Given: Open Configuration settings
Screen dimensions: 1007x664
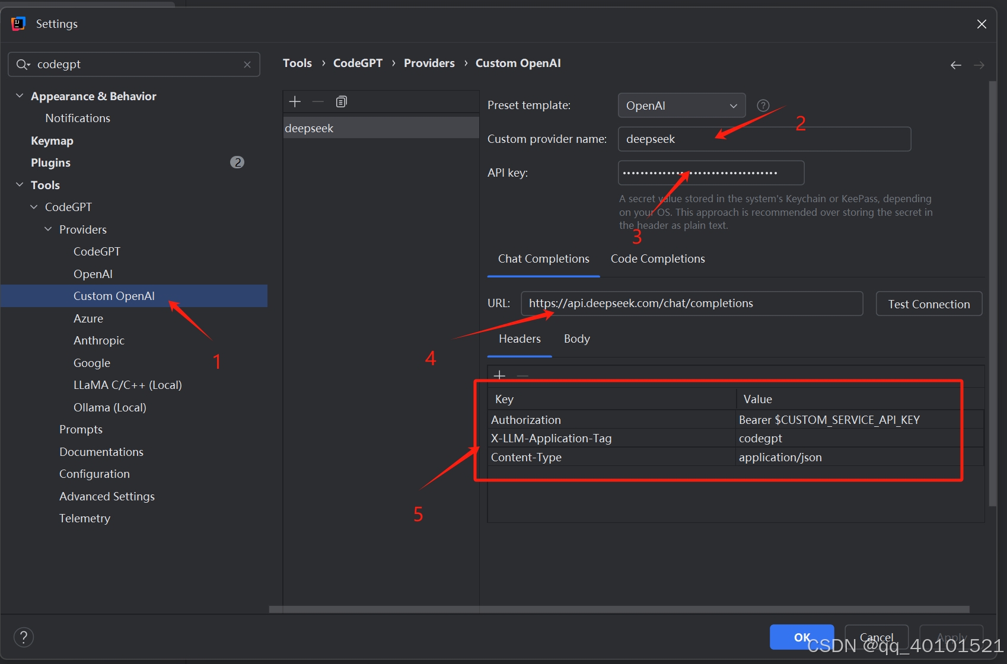Looking at the screenshot, I should 94,474.
